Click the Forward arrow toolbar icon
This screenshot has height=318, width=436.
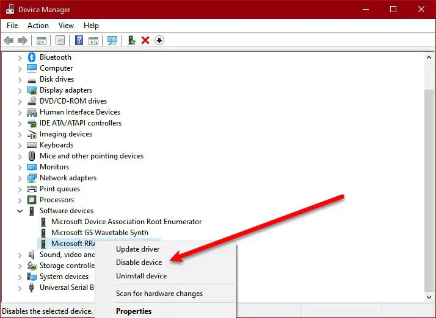click(x=23, y=41)
